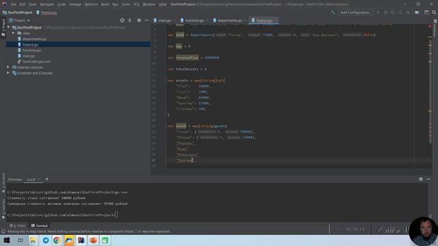
Task: Close the finance.go editor tab
Action: pos(276,20)
